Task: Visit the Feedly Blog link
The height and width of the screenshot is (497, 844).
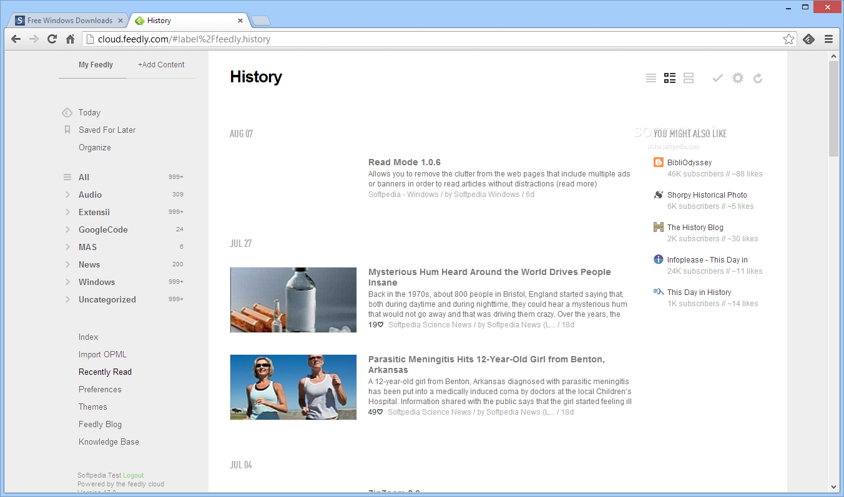Action: click(100, 425)
